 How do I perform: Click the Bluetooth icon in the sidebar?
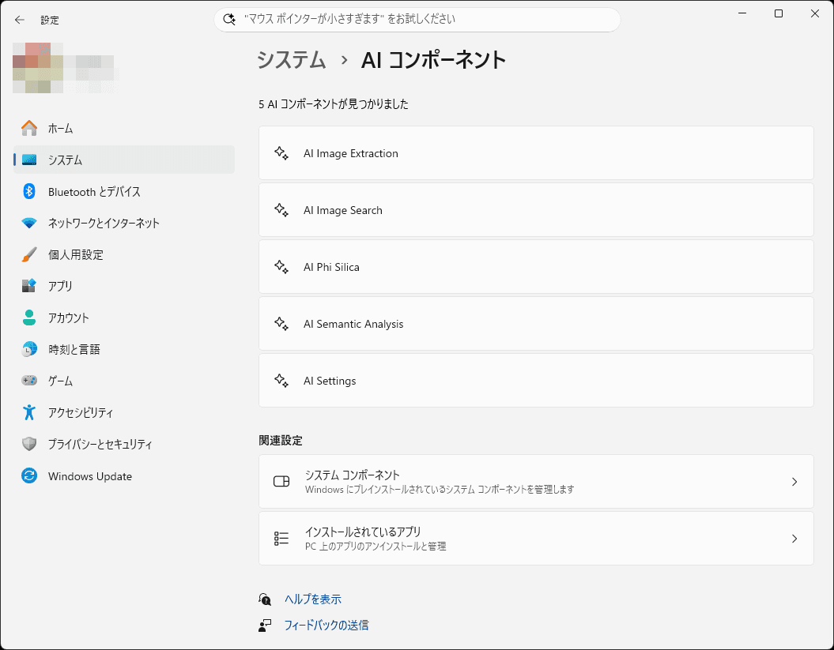click(x=29, y=191)
